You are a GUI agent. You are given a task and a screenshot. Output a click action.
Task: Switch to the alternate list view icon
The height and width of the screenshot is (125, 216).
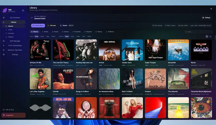tap(210, 36)
